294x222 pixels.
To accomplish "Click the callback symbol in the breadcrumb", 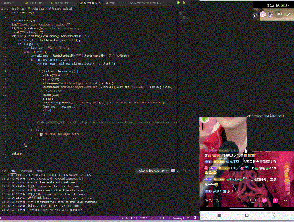I will pos(60,9).
